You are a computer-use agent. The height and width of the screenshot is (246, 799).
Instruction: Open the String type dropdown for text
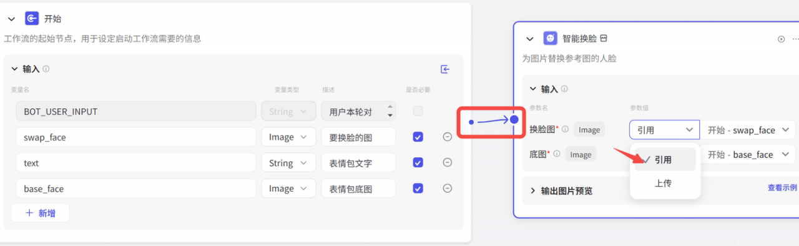(288, 162)
